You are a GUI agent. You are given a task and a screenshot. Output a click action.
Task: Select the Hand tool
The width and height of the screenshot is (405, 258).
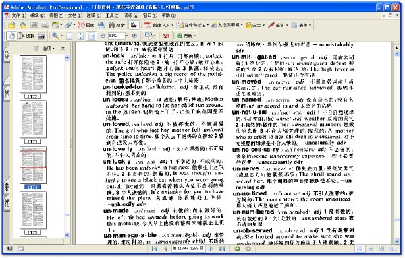(x=11, y=36)
